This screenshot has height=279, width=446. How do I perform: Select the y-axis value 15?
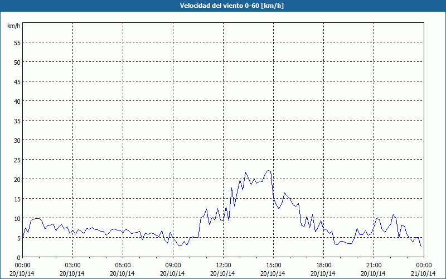17,199
